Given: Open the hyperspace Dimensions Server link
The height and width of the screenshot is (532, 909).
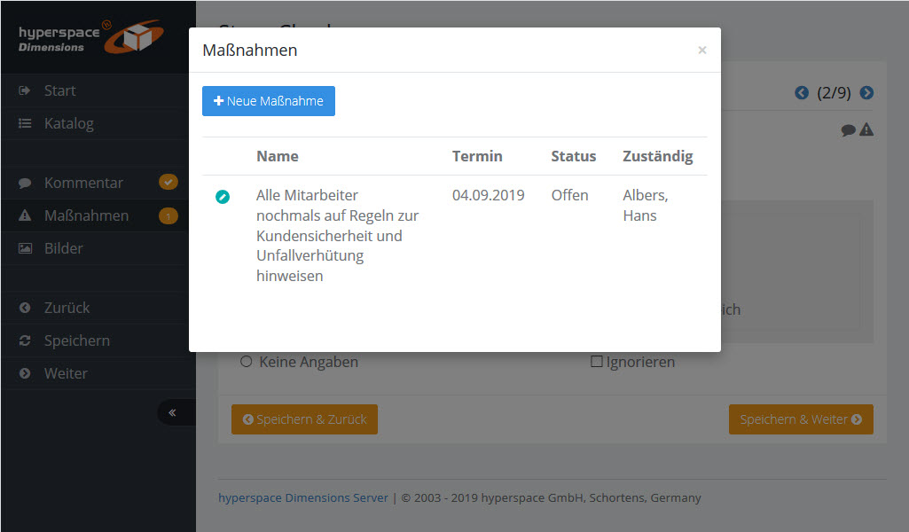Looking at the screenshot, I should pos(303,497).
